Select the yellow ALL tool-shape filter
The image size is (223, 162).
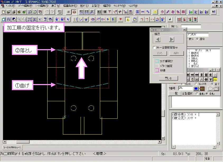point(215,80)
